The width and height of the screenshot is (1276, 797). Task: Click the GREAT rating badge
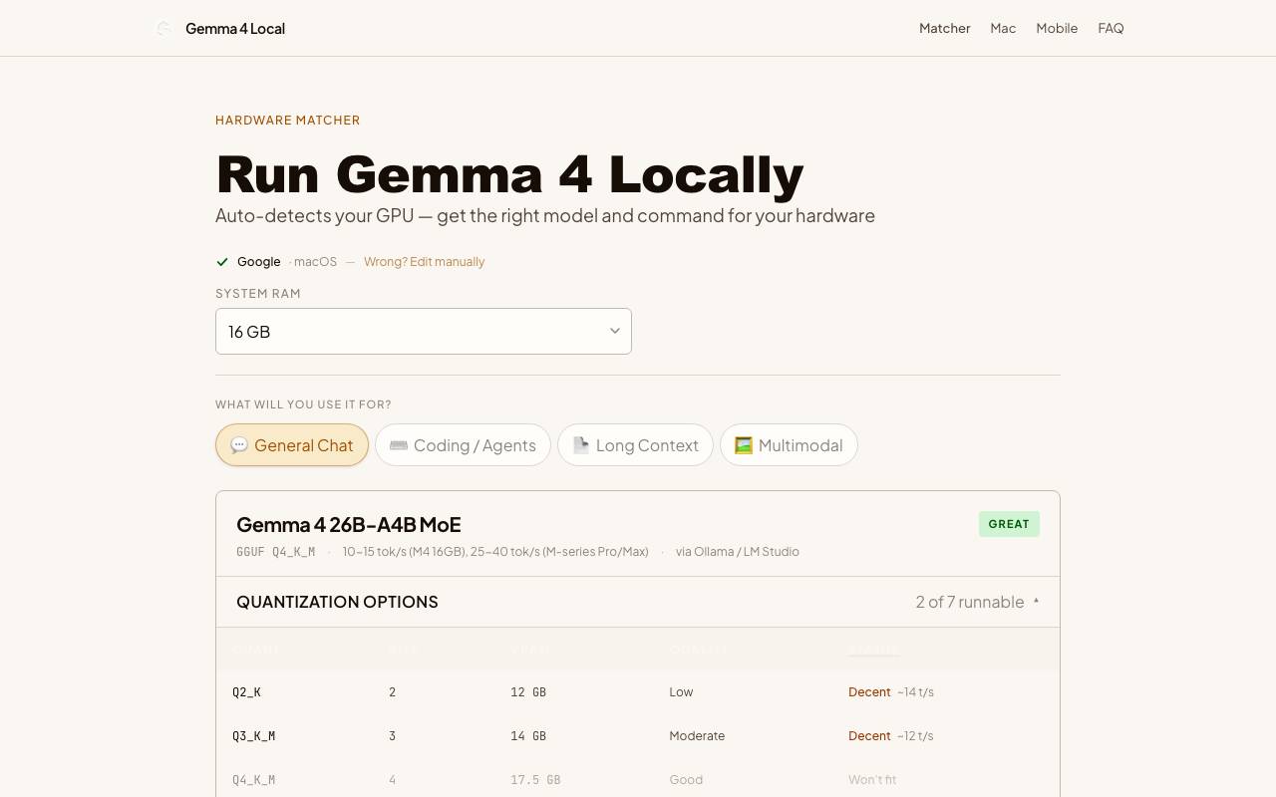point(1009,524)
